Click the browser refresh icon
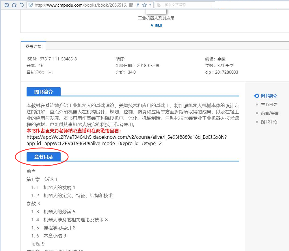 (x=7, y=5)
